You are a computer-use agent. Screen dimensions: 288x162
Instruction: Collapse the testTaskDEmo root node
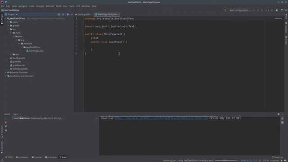pyautogui.click(x=5, y=18)
